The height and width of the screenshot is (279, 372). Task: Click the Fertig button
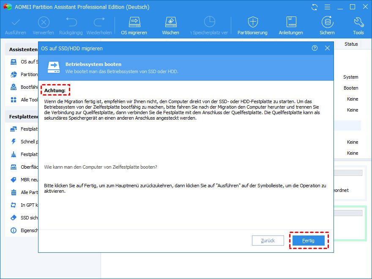point(309,241)
